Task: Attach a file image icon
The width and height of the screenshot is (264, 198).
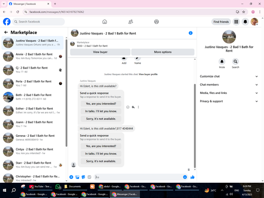Action: [77, 177]
